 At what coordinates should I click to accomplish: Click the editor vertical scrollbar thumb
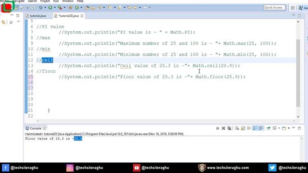coord(298,73)
